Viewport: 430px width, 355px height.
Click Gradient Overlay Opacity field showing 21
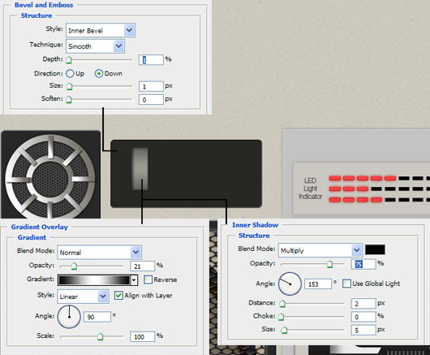(x=143, y=266)
